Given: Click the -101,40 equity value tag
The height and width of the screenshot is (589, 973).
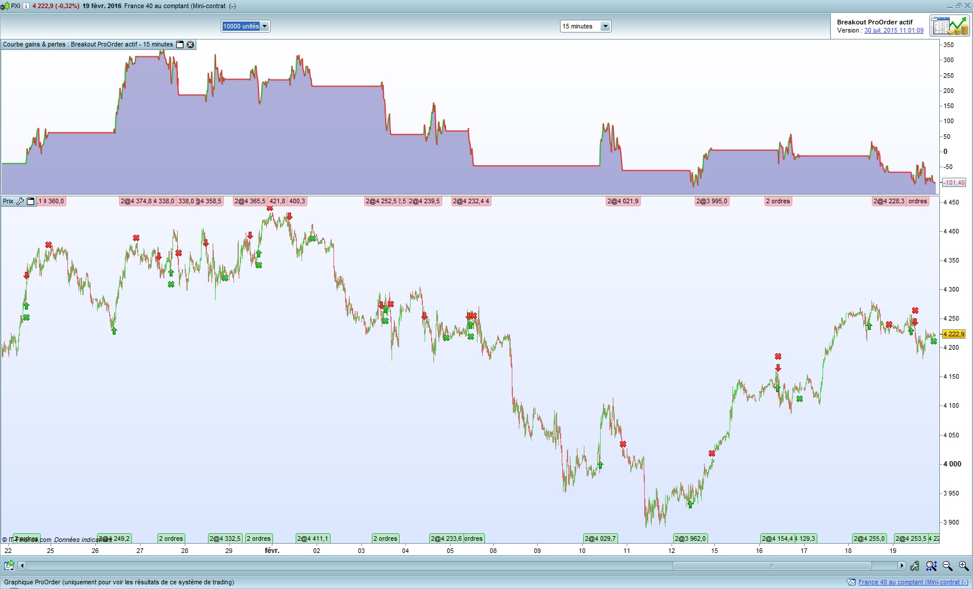Looking at the screenshot, I should (x=954, y=182).
